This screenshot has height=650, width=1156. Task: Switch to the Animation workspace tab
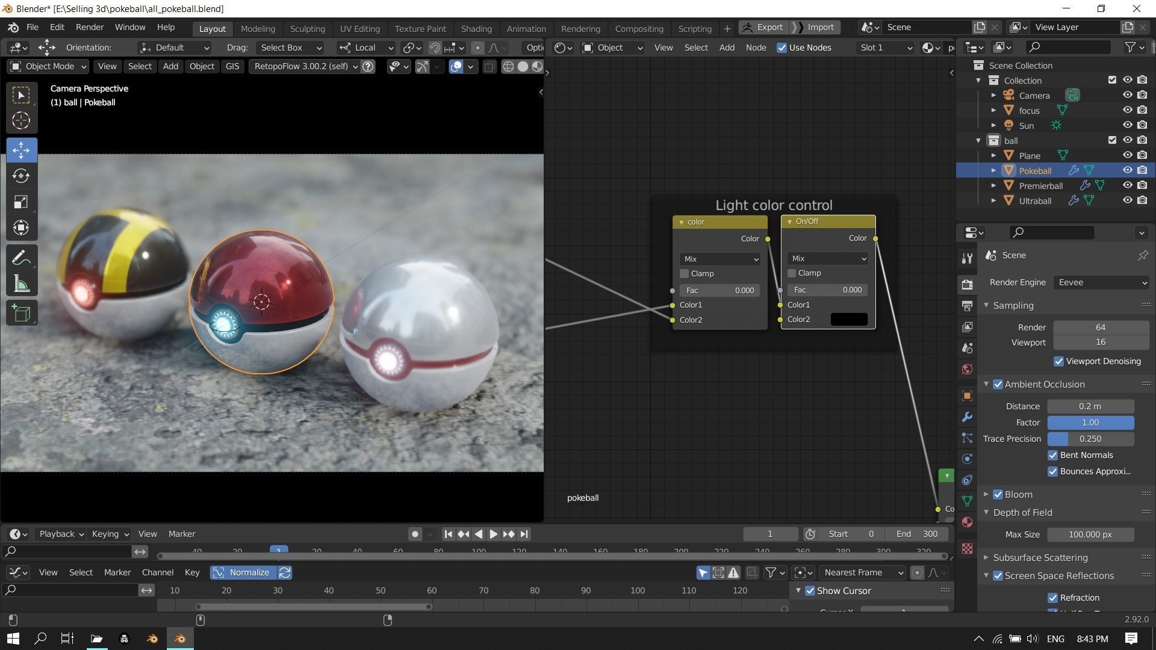tap(526, 28)
